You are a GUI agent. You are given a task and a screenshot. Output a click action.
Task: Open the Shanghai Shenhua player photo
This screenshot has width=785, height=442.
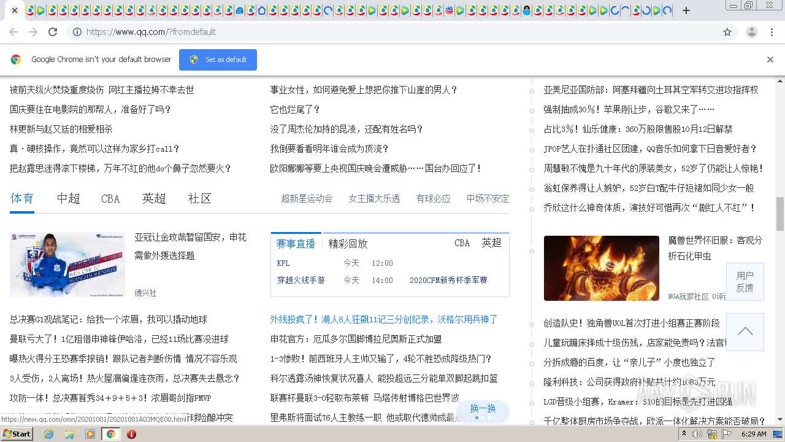(x=67, y=265)
